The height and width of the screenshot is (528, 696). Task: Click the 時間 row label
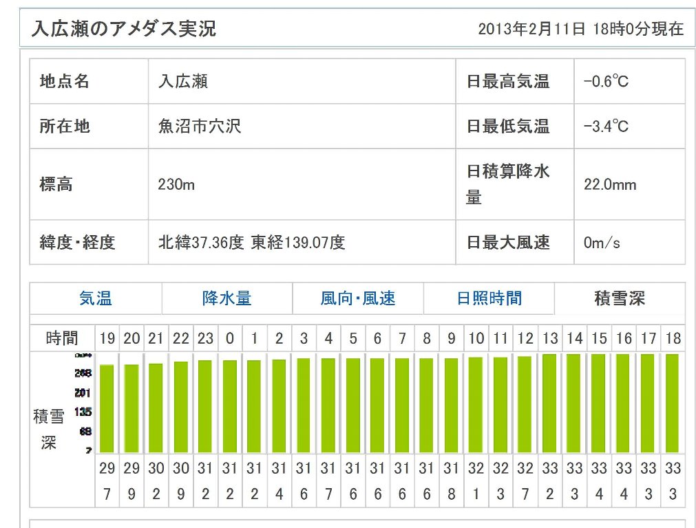tap(62, 338)
